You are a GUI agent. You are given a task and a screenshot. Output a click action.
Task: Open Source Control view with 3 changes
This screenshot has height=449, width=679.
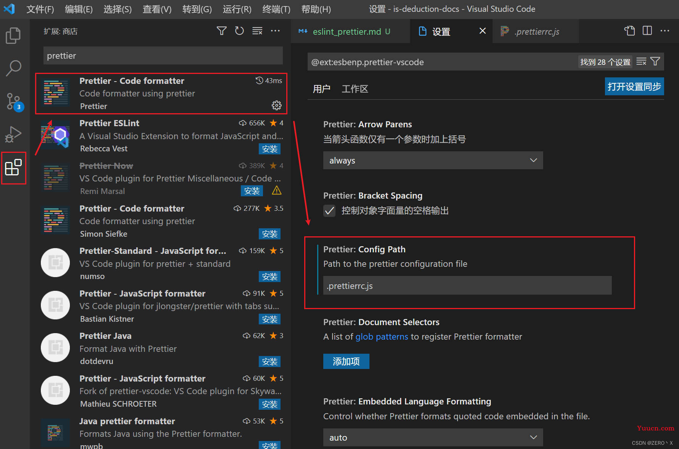tap(15, 102)
